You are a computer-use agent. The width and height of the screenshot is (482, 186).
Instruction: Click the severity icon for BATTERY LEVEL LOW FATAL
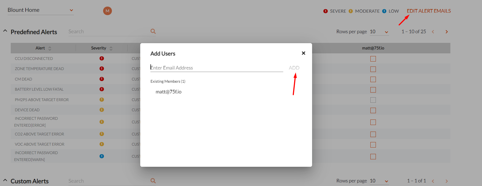coord(102,89)
